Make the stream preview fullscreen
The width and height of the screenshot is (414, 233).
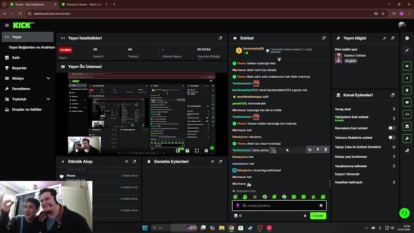tap(197, 150)
